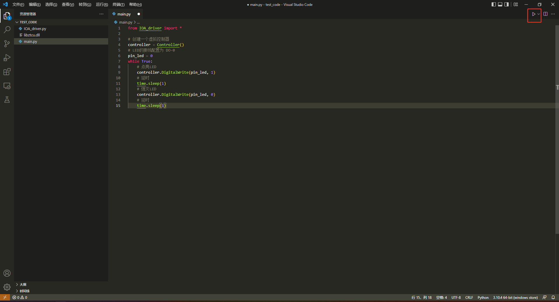This screenshot has width=559, height=302.
Task: Open the 编辑(E) menu
Action: pos(35,4)
